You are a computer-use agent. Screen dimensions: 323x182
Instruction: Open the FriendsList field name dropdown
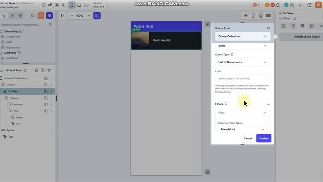pos(242,129)
